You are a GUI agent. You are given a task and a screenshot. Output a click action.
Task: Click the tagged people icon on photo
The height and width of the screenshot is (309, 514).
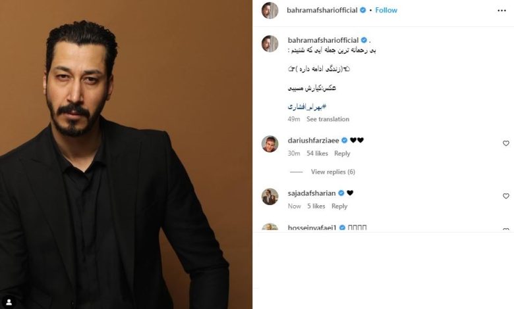(9, 302)
